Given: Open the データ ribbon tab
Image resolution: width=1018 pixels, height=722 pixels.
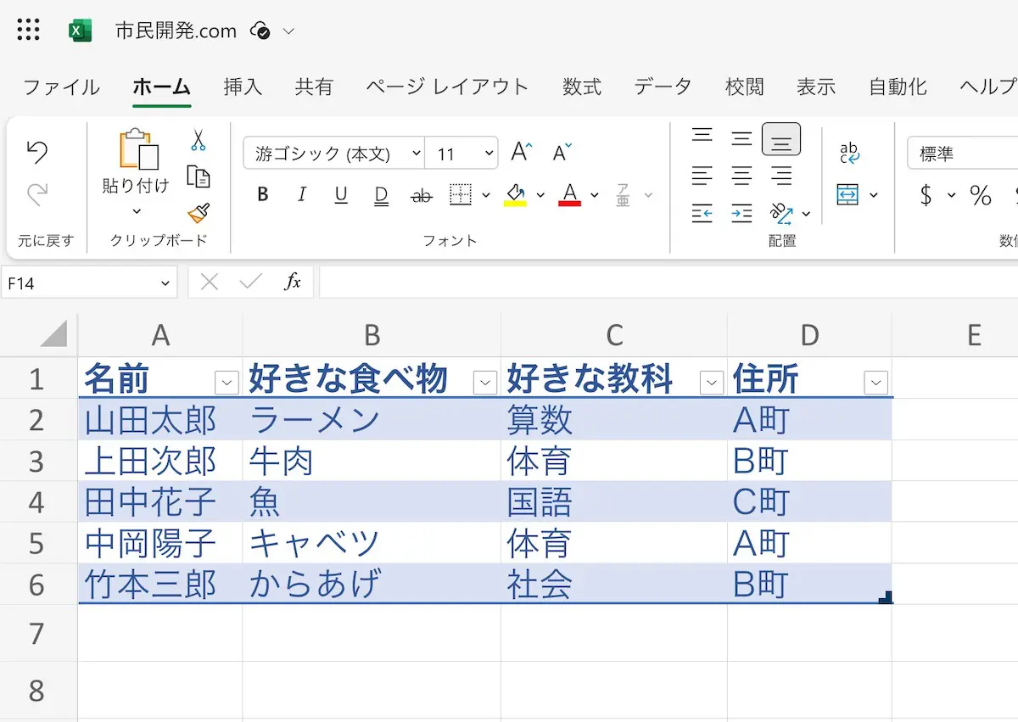Looking at the screenshot, I should (663, 87).
